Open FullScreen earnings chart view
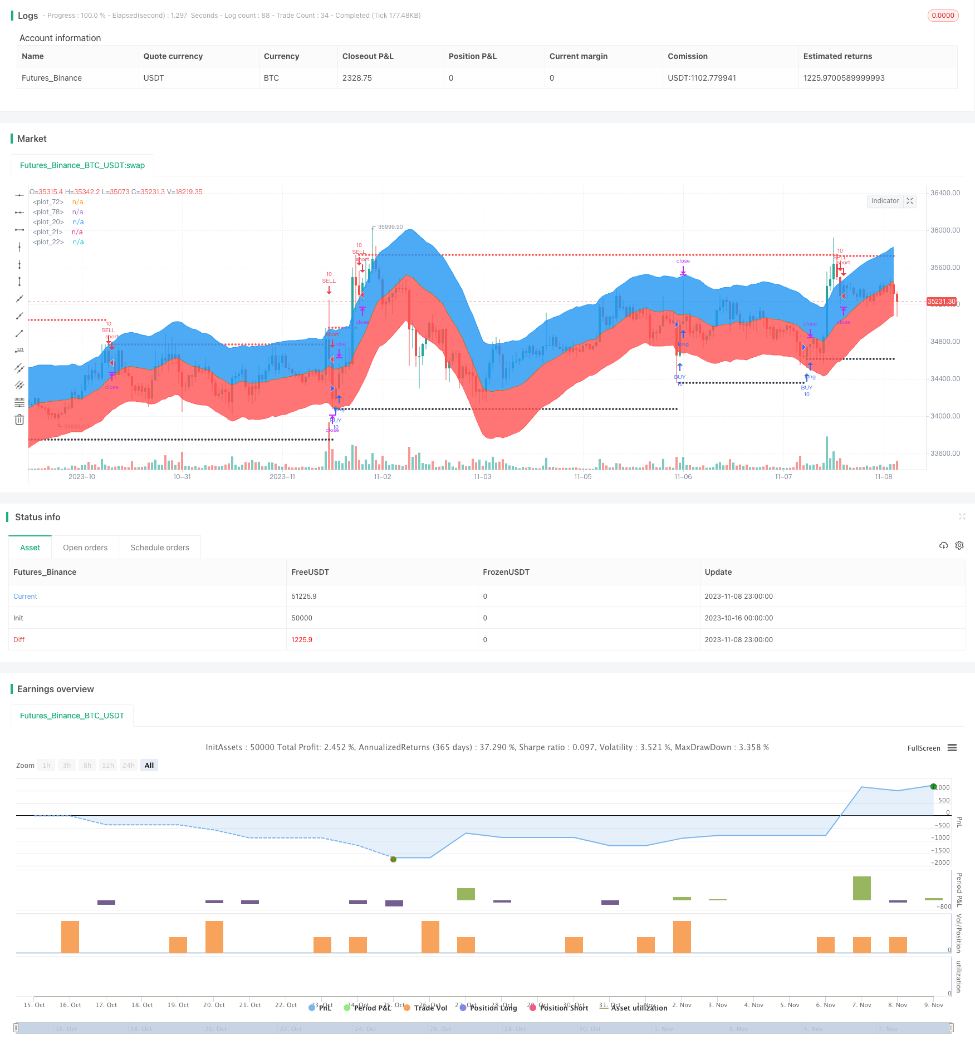This screenshot has height=1050, width=975. [x=924, y=748]
